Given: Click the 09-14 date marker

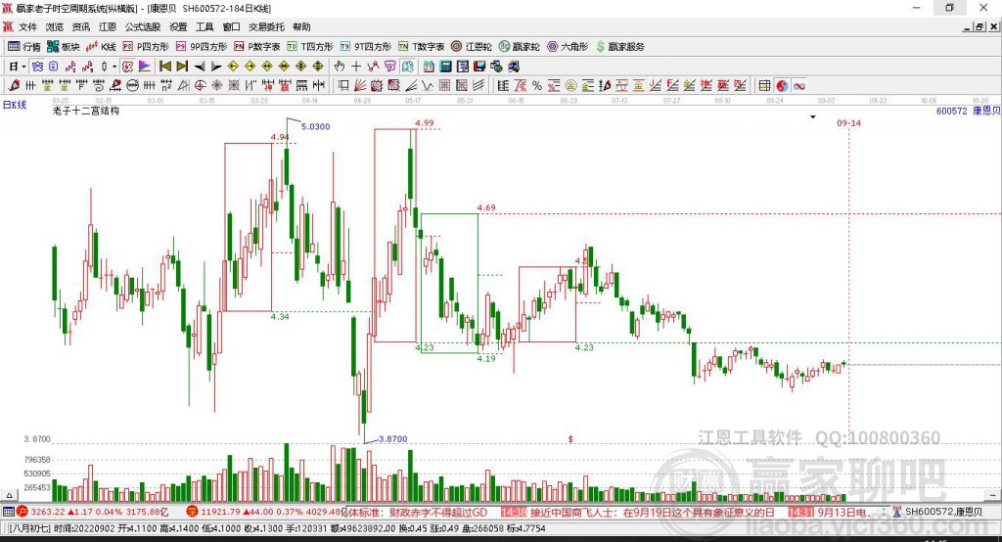Looking at the screenshot, I should pos(848,122).
